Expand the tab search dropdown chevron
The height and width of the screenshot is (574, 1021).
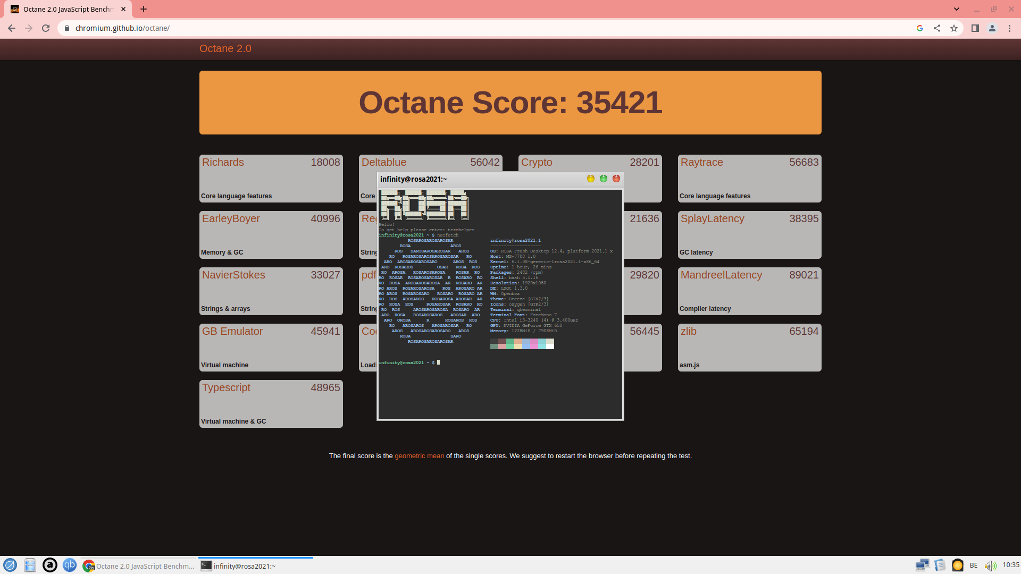(x=957, y=9)
